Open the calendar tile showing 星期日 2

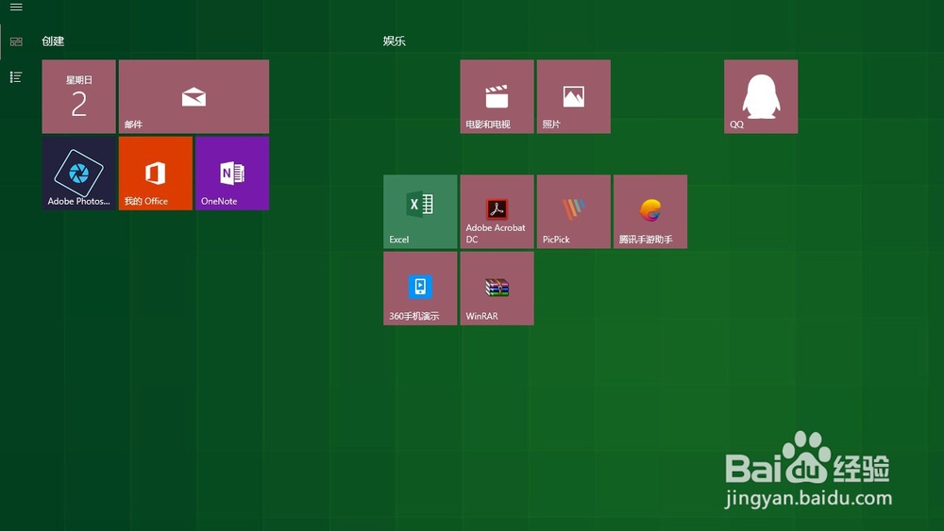pos(79,96)
